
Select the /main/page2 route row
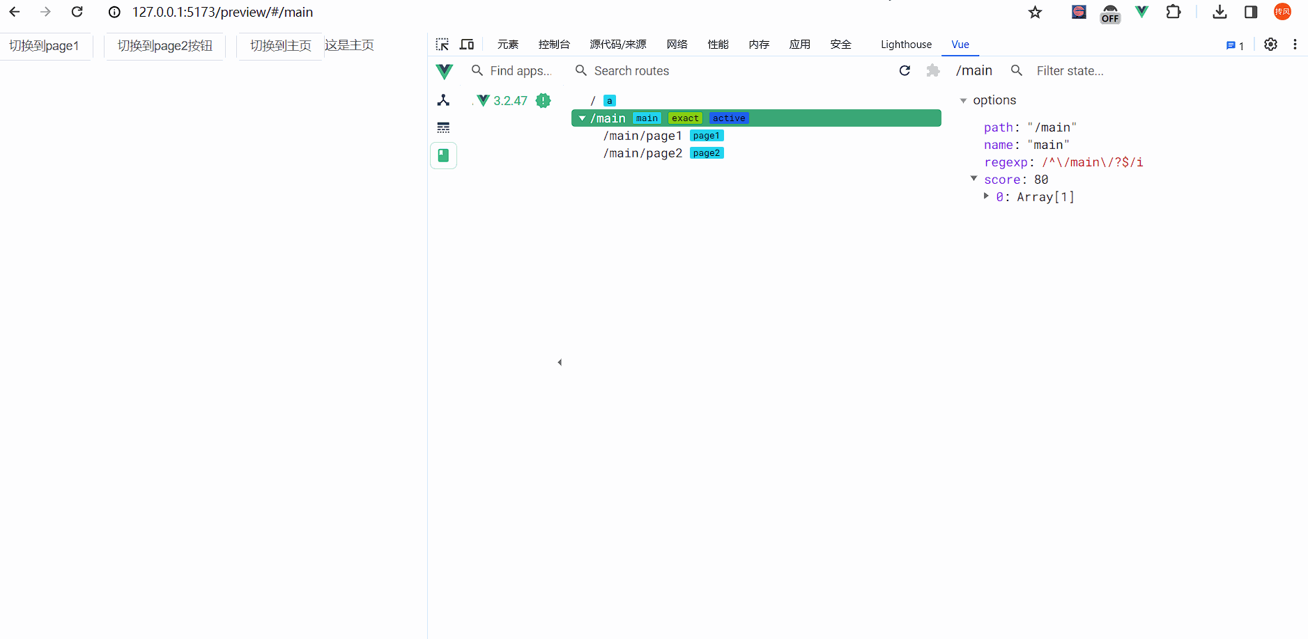[x=756, y=153]
